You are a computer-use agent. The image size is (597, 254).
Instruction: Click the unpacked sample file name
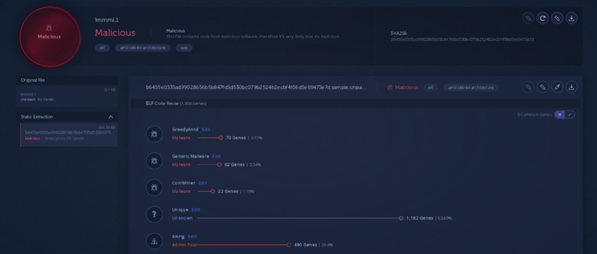point(255,87)
